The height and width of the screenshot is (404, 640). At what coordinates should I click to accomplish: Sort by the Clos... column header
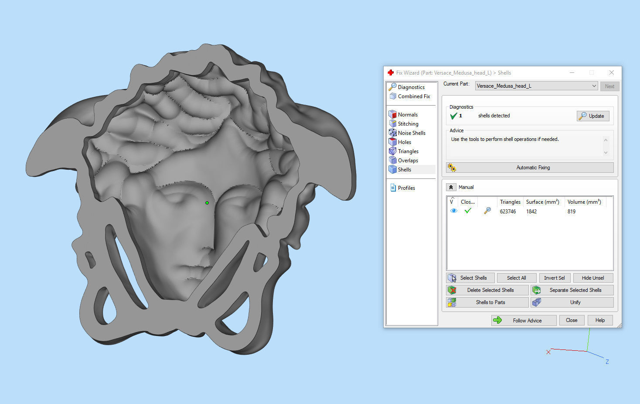tap(468, 202)
